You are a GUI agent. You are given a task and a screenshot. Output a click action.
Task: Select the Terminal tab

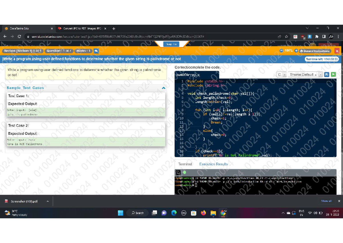pyautogui.click(x=185, y=164)
